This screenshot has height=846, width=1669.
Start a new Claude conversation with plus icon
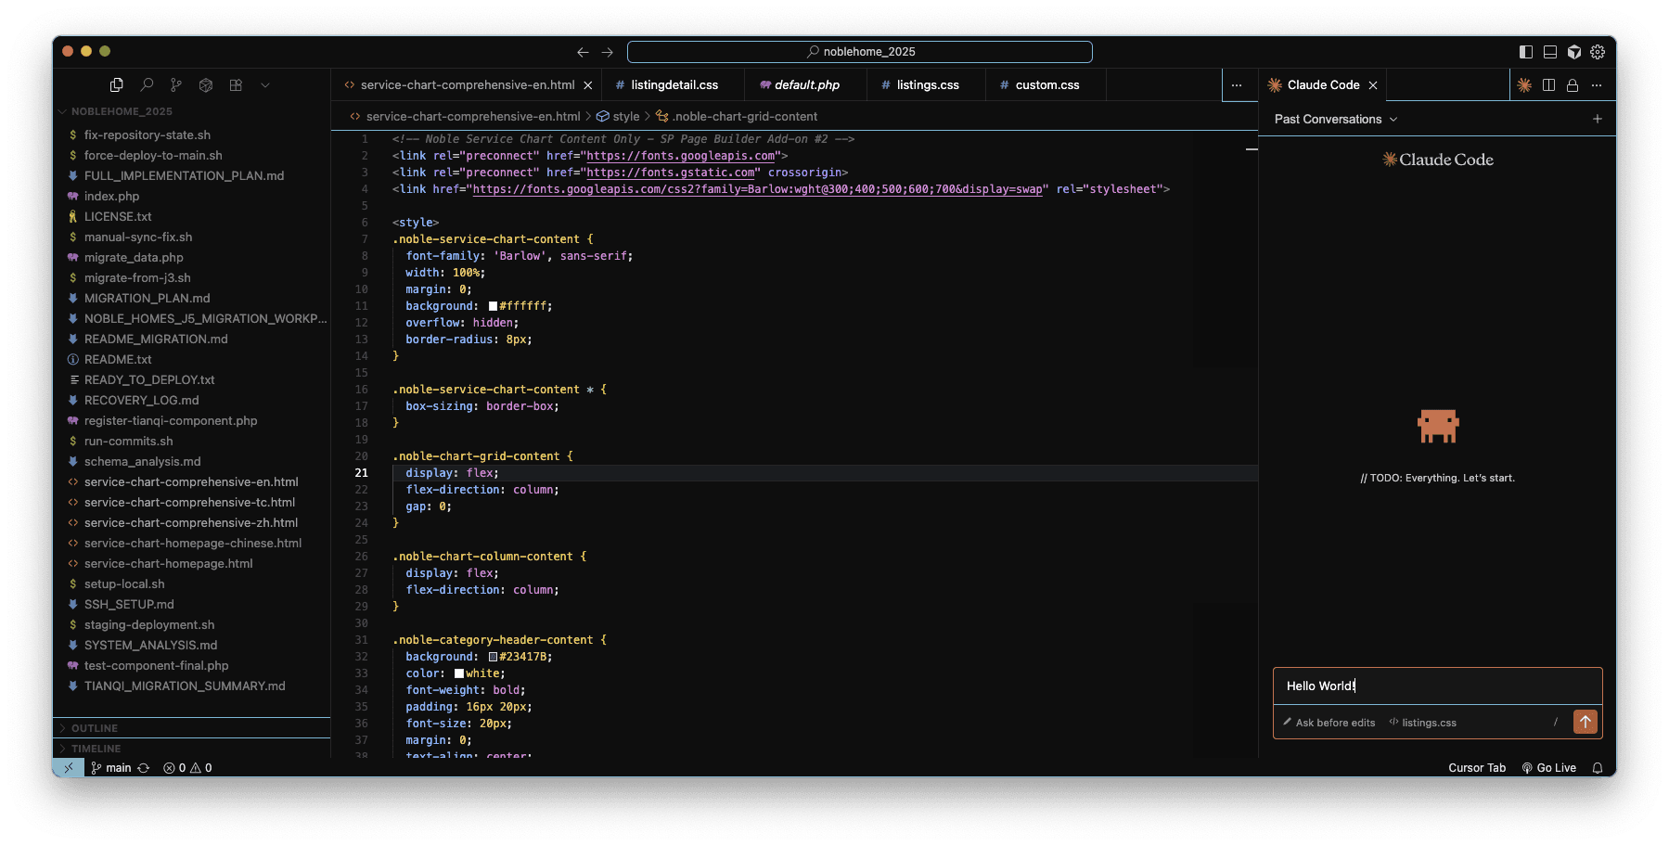click(1597, 119)
